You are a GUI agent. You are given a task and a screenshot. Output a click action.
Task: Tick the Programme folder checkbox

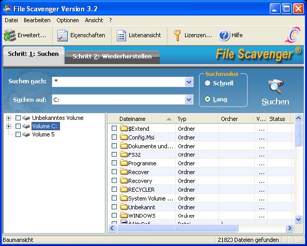point(114,163)
